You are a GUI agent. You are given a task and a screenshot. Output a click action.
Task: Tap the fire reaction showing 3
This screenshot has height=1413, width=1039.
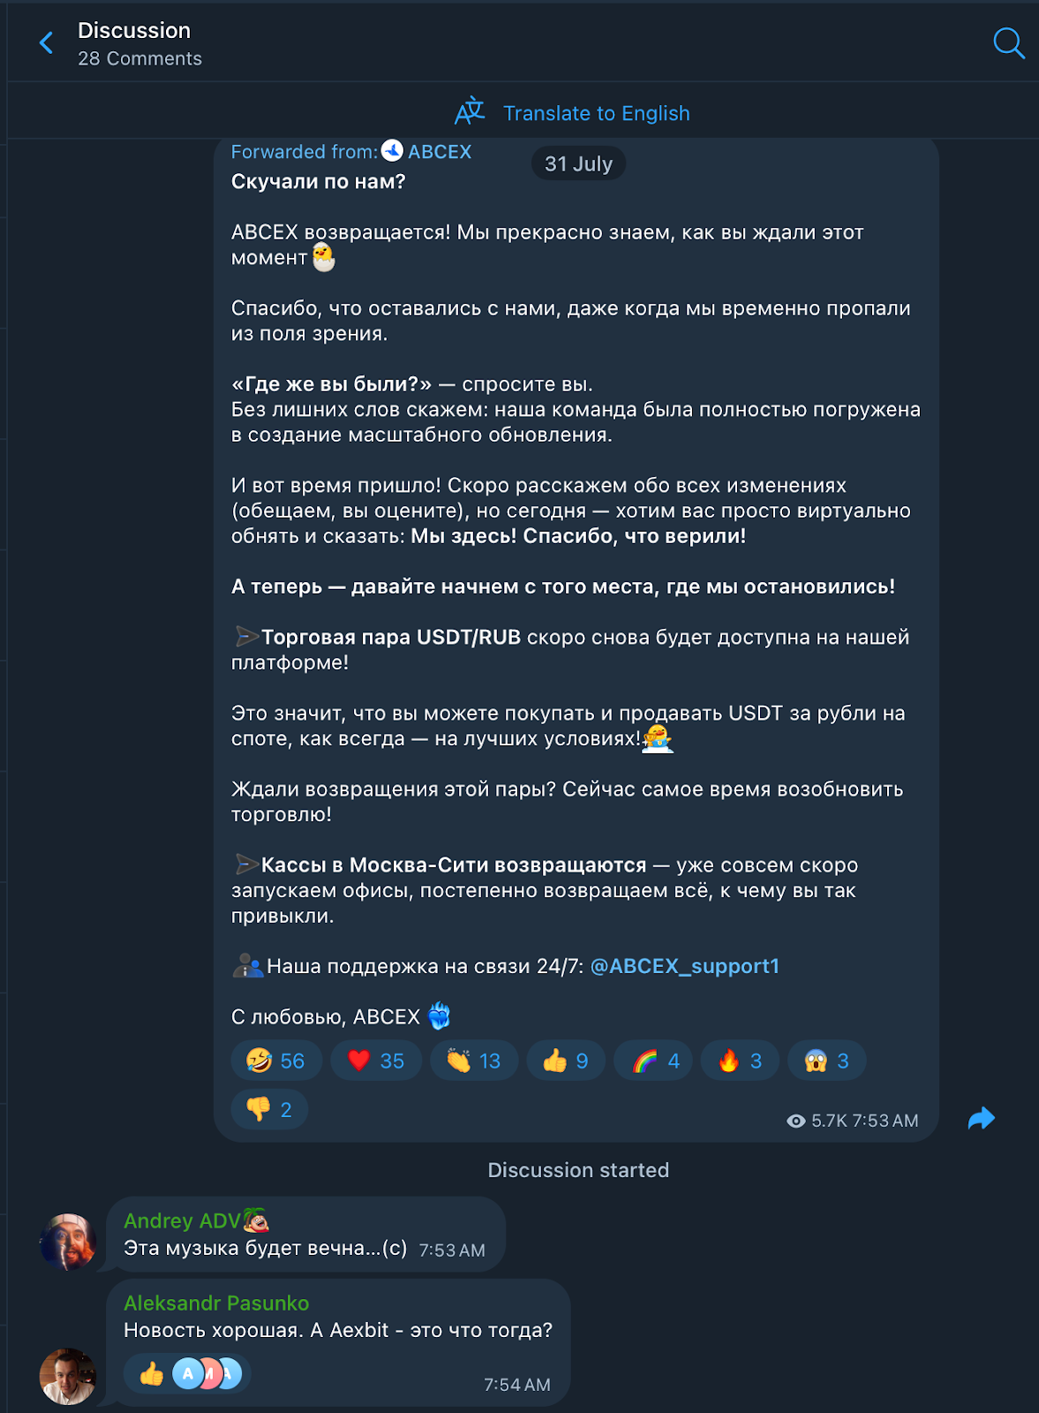tap(740, 1061)
